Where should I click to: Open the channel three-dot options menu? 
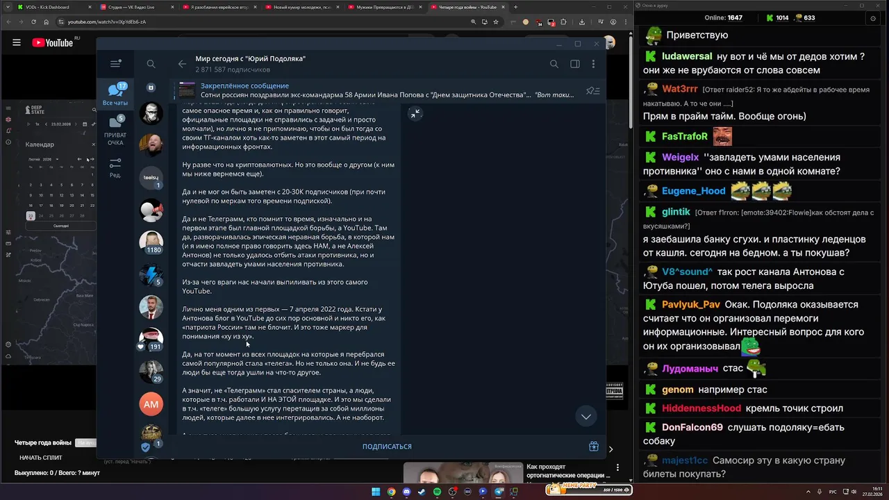pos(593,64)
